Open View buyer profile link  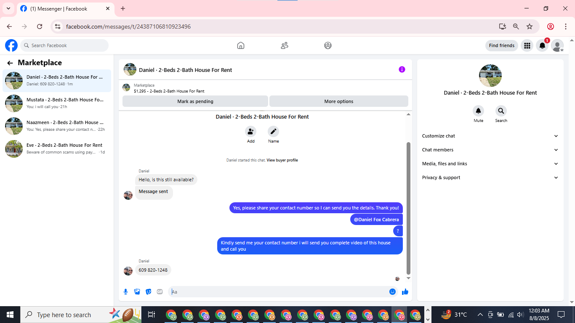(x=282, y=160)
